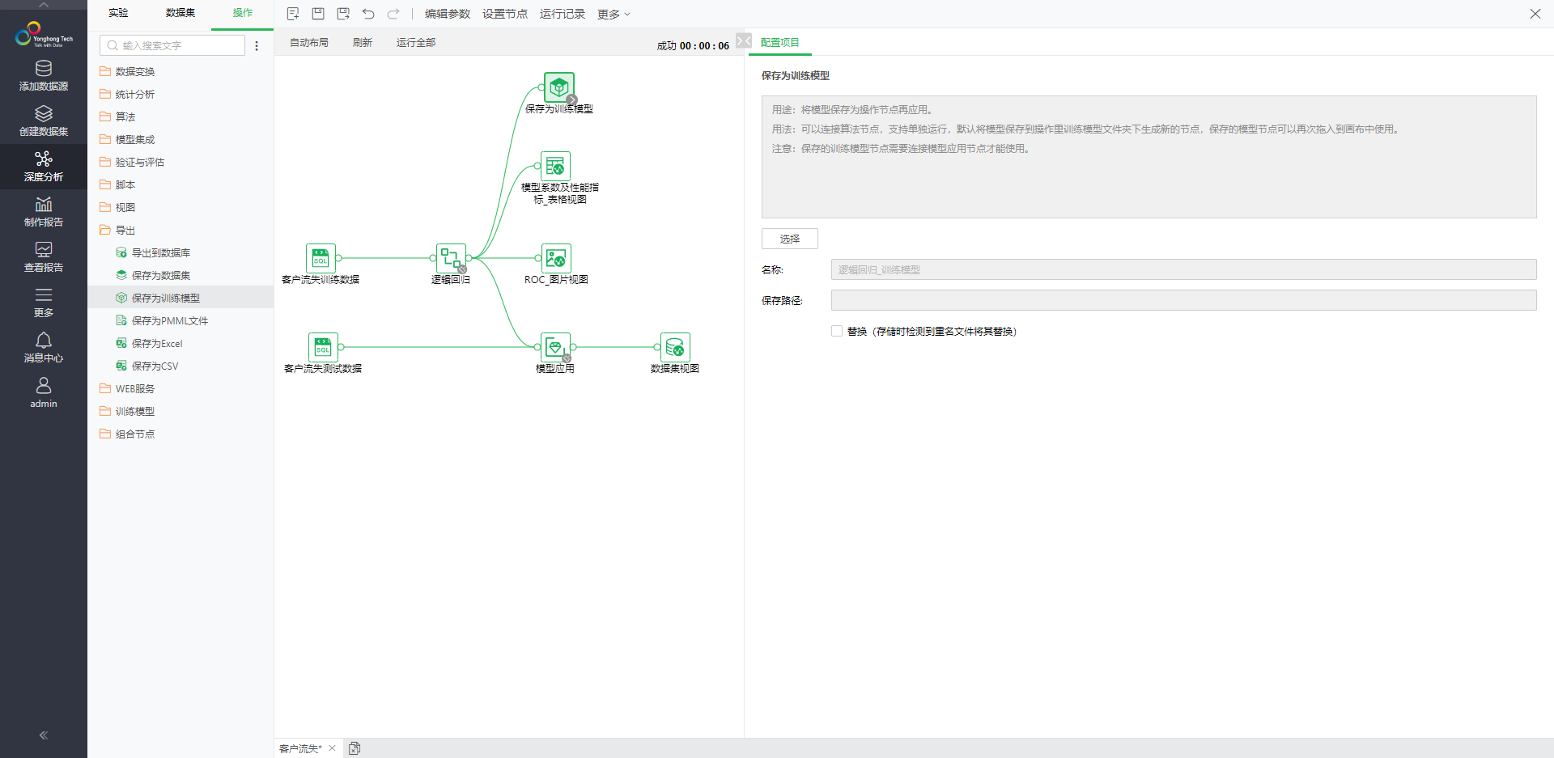Click the Yonghong Tech logo
This screenshot has width=1554, height=758.
click(44, 34)
